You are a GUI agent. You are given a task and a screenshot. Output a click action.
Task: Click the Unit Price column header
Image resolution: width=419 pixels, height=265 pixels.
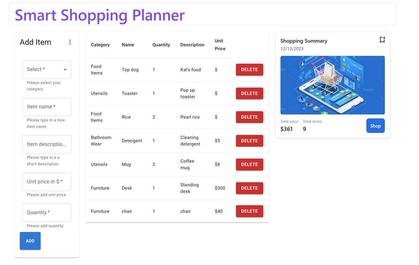pyautogui.click(x=220, y=44)
